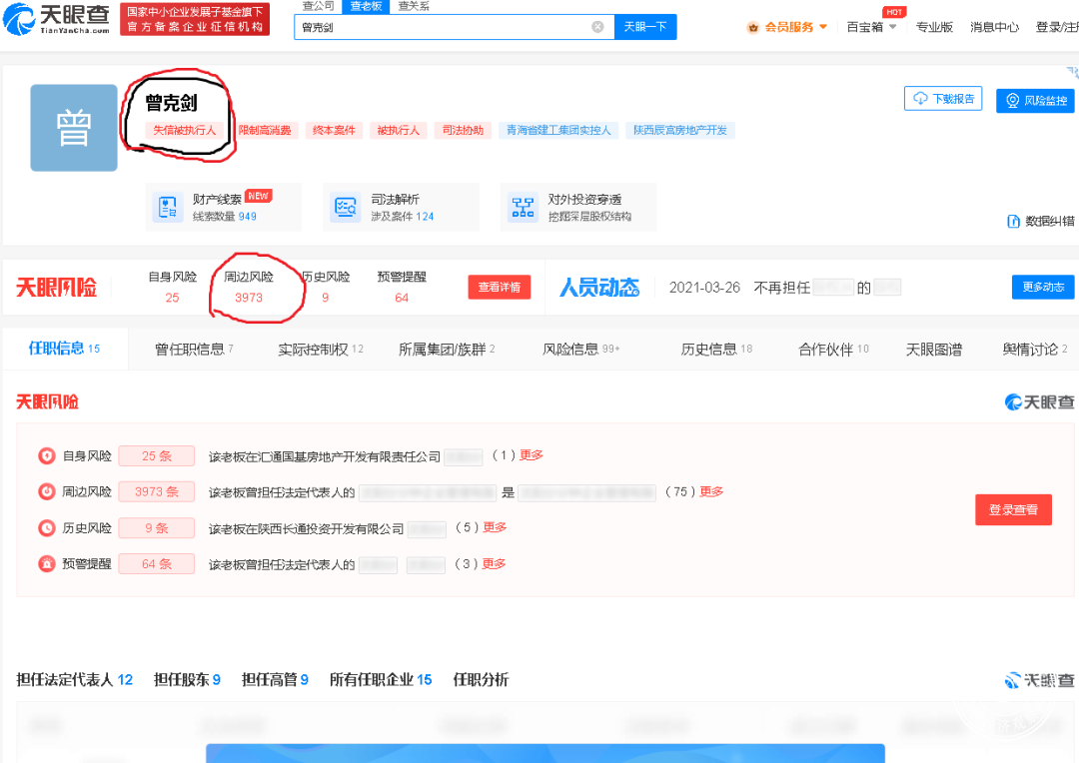Image resolution: width=1079 pixels, height=763 pixels.
Task: Open the 天眼图谱 tab
Action: point(934,350)
